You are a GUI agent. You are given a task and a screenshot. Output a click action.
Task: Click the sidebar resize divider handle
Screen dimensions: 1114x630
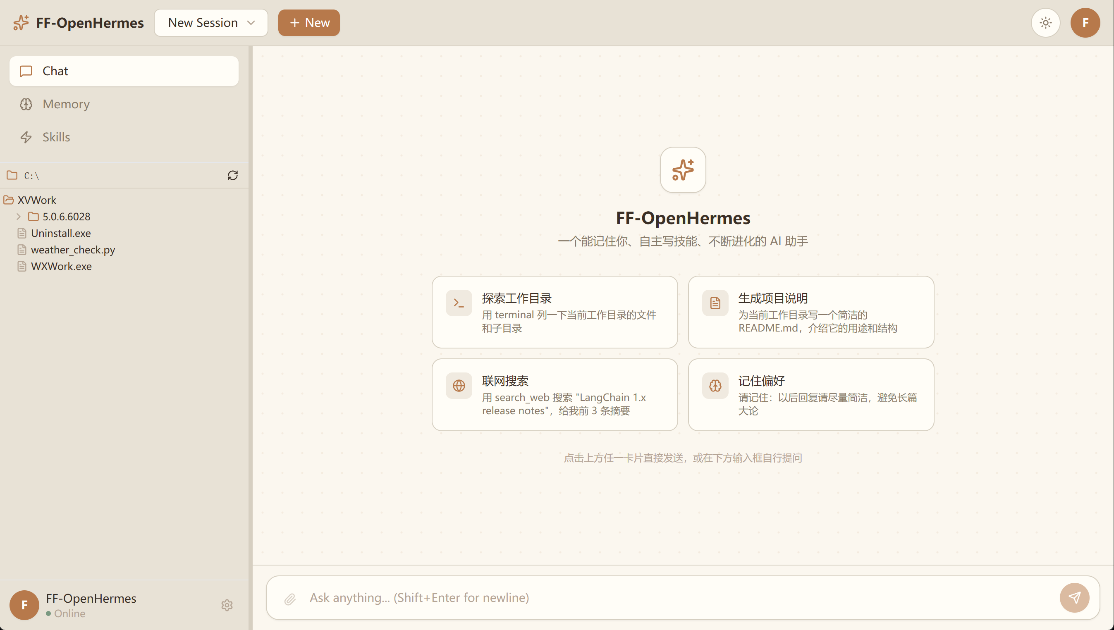[x=251, y=337]
